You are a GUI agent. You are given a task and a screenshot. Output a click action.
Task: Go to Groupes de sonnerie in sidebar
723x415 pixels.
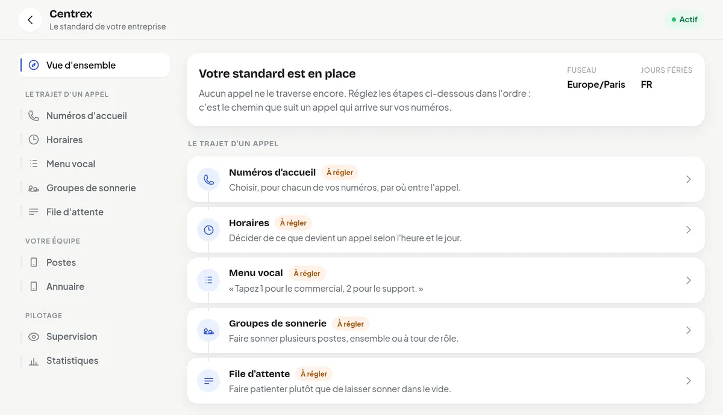[95, 188]
